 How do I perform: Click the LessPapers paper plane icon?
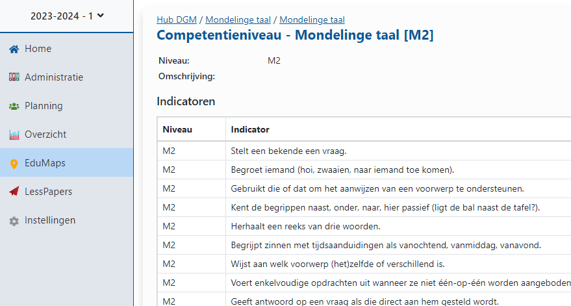[14, 192]
